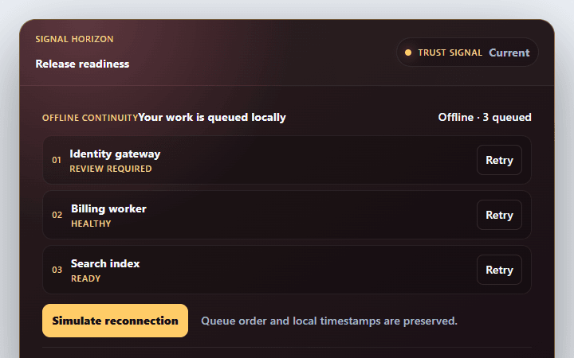
Task: Click the Offline 3 queued status text
Action: (485, 117)
